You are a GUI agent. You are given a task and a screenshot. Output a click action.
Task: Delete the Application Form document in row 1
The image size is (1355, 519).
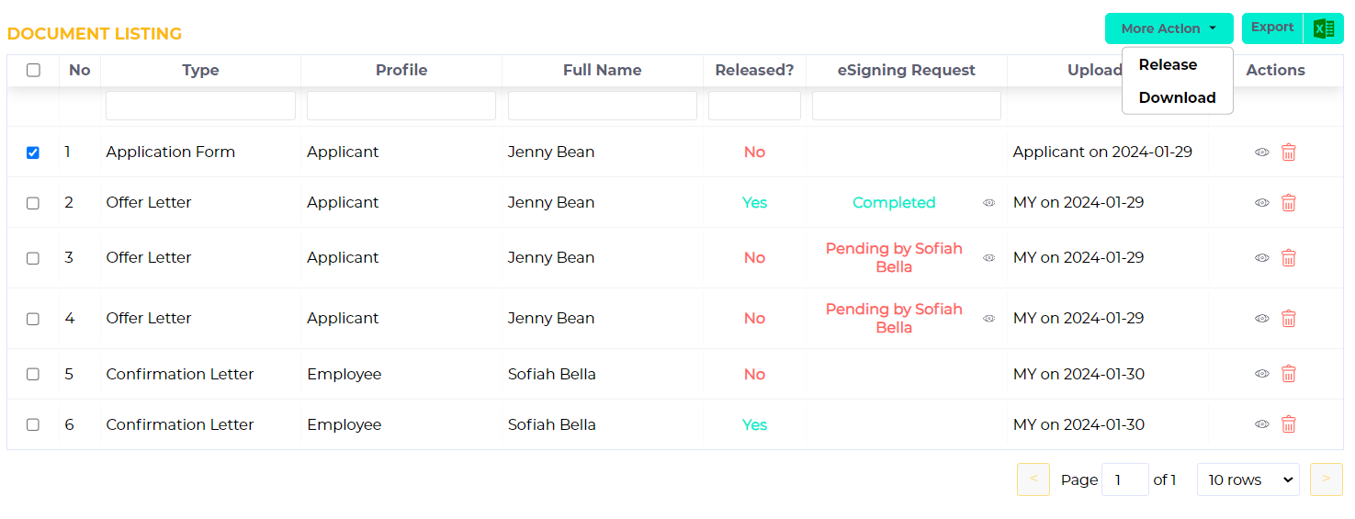pos(1289,152)
